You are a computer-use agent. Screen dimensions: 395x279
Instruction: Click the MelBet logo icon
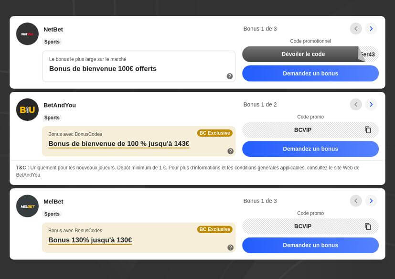(x=27, y=206)
